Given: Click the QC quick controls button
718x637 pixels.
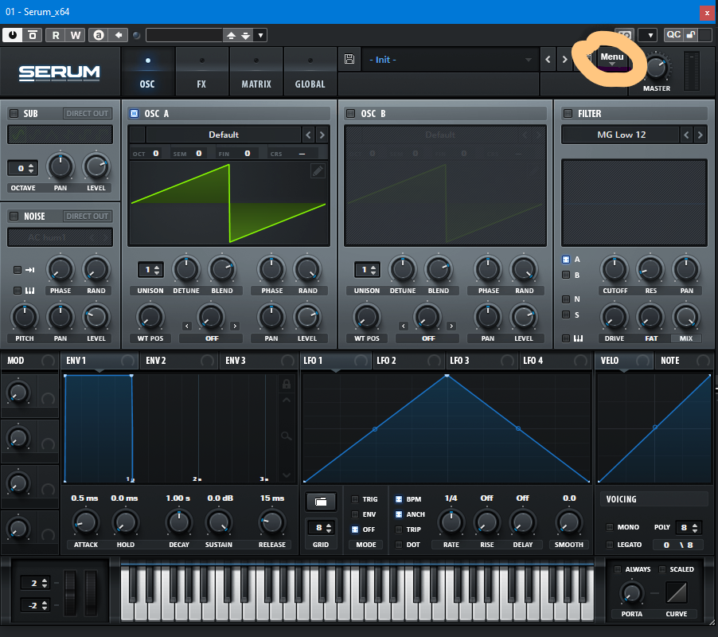Looking at the screenshot, I should (x=673, y=35).
